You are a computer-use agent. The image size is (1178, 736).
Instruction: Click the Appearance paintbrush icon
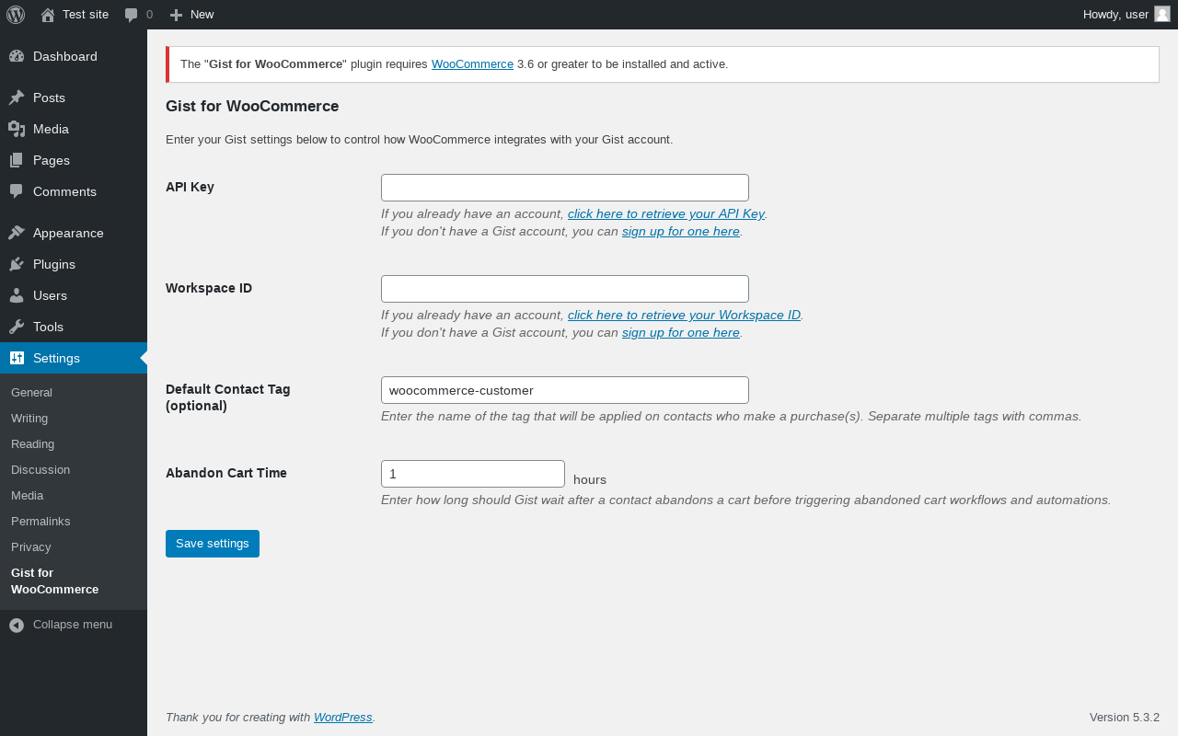pyautogui.click(x=17, y=233)
